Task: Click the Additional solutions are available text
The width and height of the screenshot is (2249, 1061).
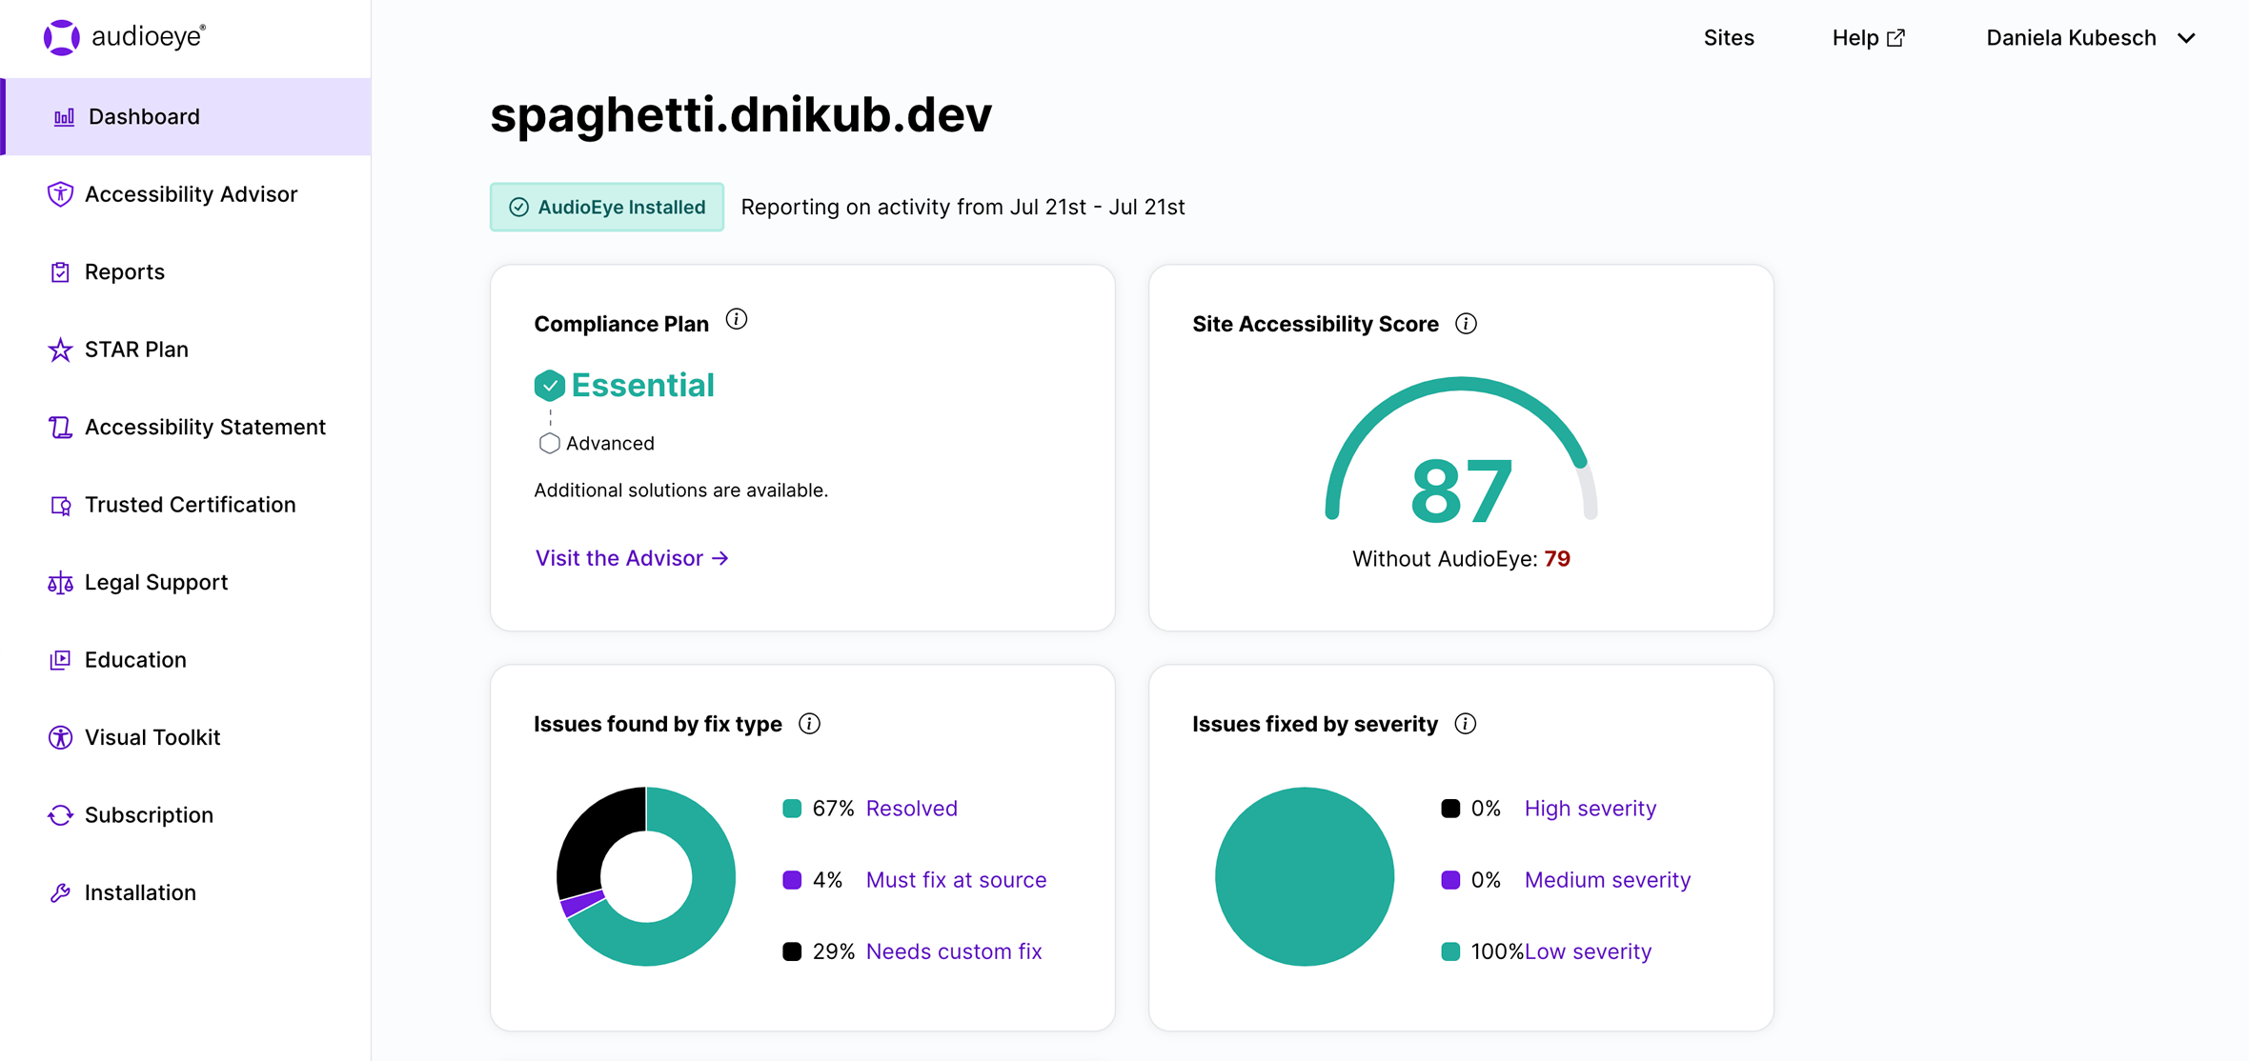Action: click(x=680, y=490)
